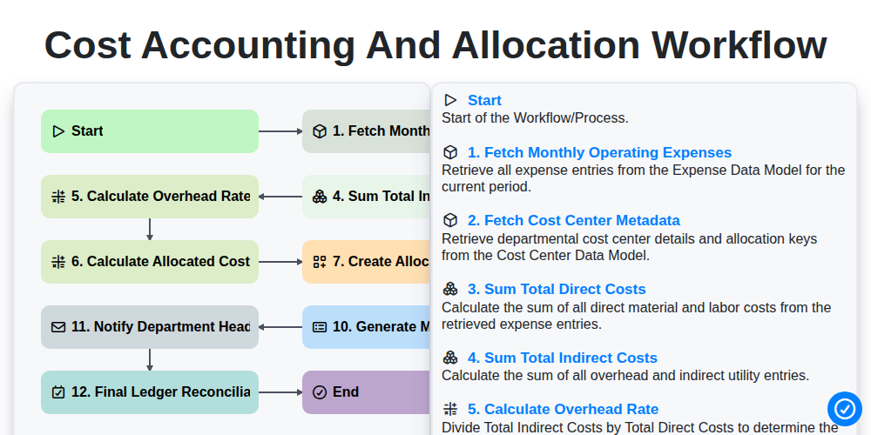Click the description starting 'Divide Total Indirect Costs'
The width and height of the screenshot is (871, 435).
pyautogui.click(x=639, y=428)
